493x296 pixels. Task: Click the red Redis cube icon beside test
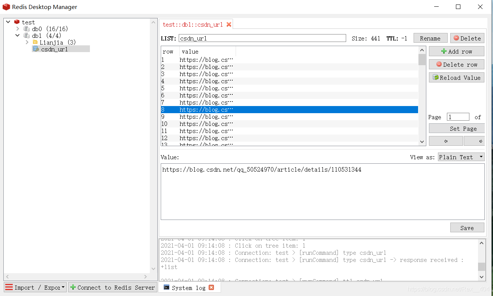click(x=16, y=22)
